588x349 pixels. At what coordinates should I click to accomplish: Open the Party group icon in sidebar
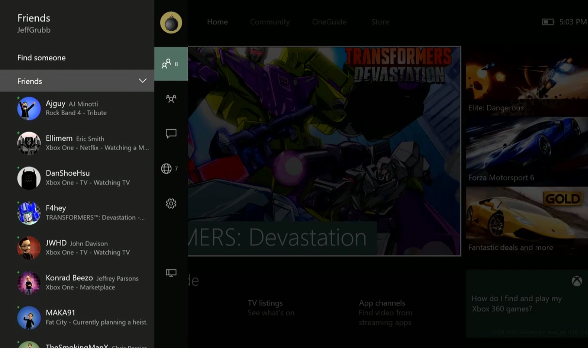pos(171,99)
